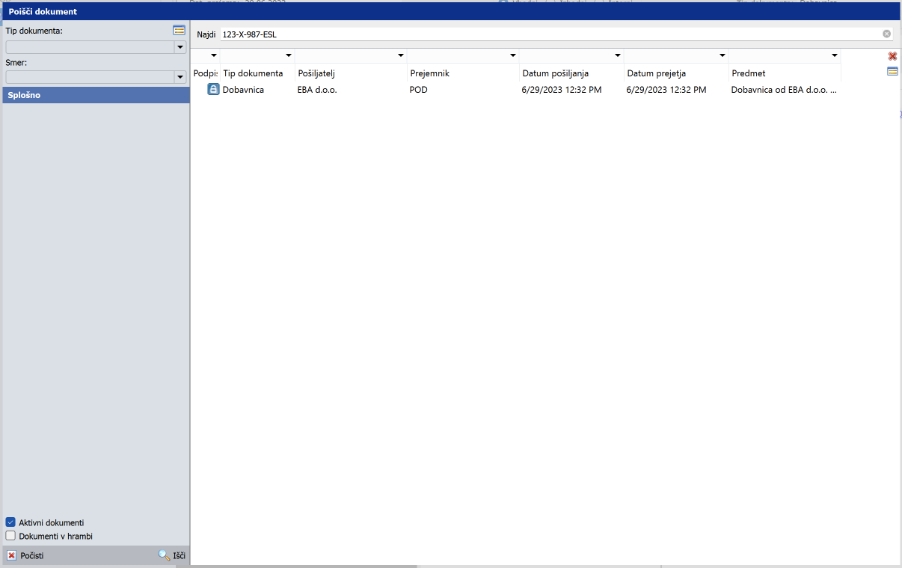Image resolution: width=902 pixels, height=568 pixels.
Task: Uncheck the Aktivni dokumenti checkbox
Action: coord(10,522)
